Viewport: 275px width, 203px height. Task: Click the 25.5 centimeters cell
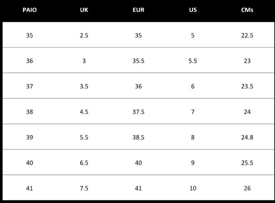(247, 163)
